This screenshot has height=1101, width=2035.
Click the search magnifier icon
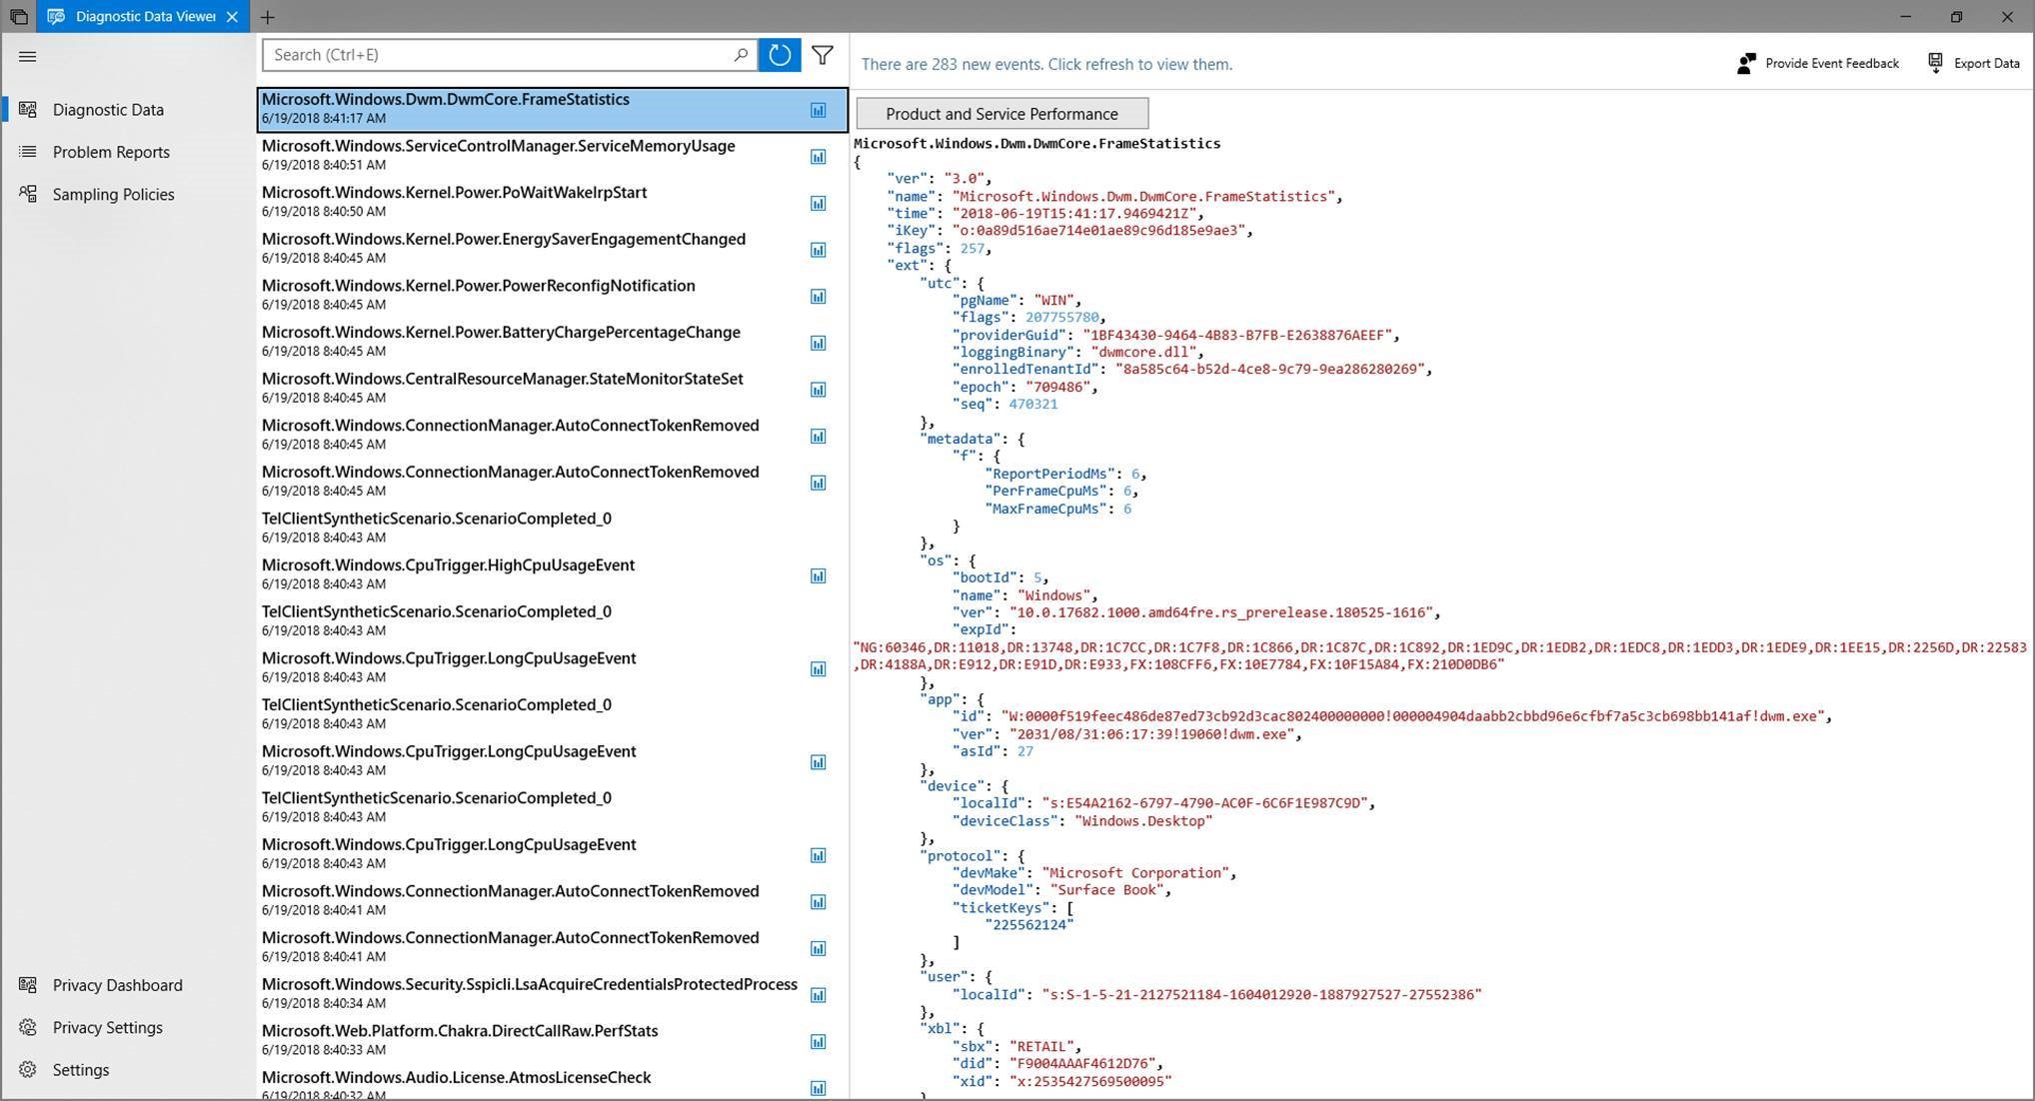(x=741, y=55)
